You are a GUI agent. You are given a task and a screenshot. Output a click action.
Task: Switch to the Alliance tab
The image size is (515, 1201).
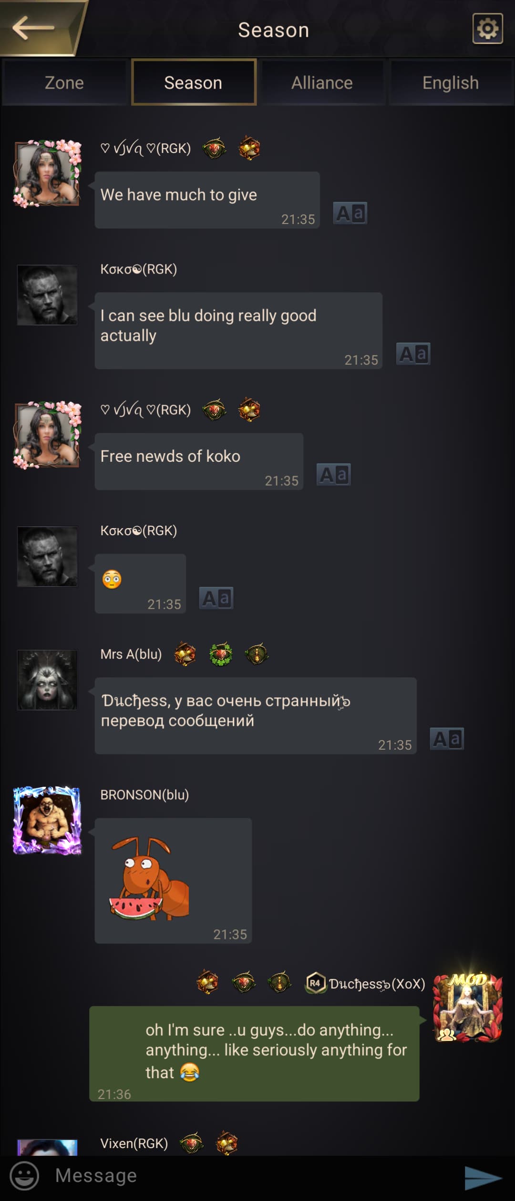(x=322, y=83)
